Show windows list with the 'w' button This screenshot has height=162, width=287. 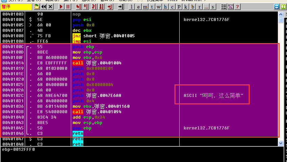[159, 7]
